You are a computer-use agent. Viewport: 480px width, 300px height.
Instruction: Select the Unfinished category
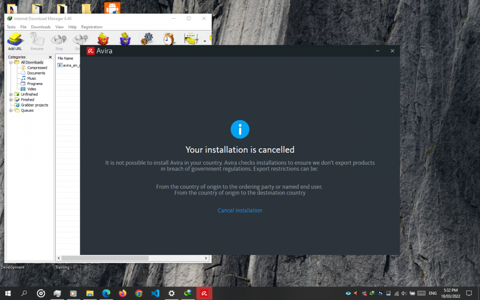coord(29,94)
